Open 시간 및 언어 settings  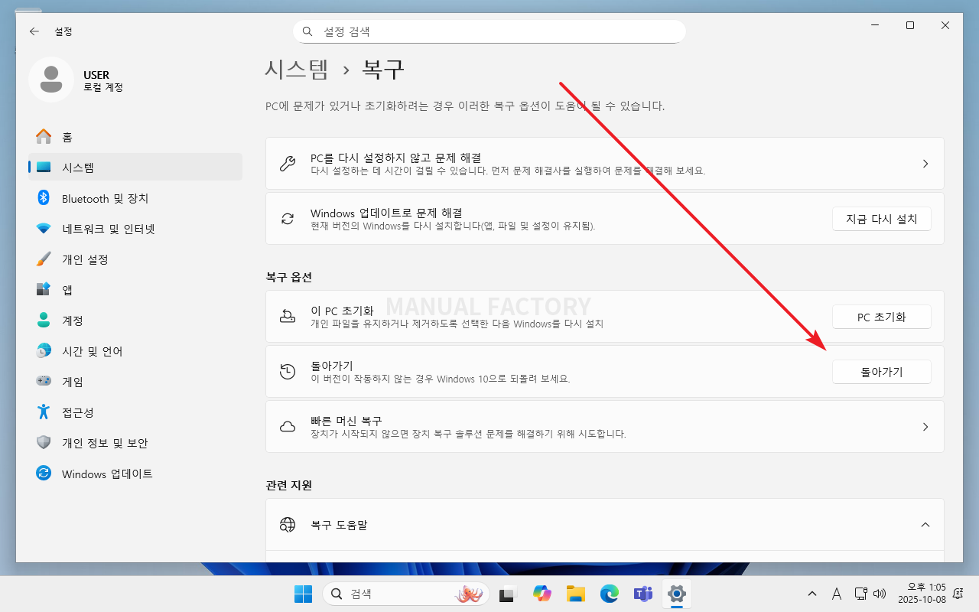coord(92,351)
